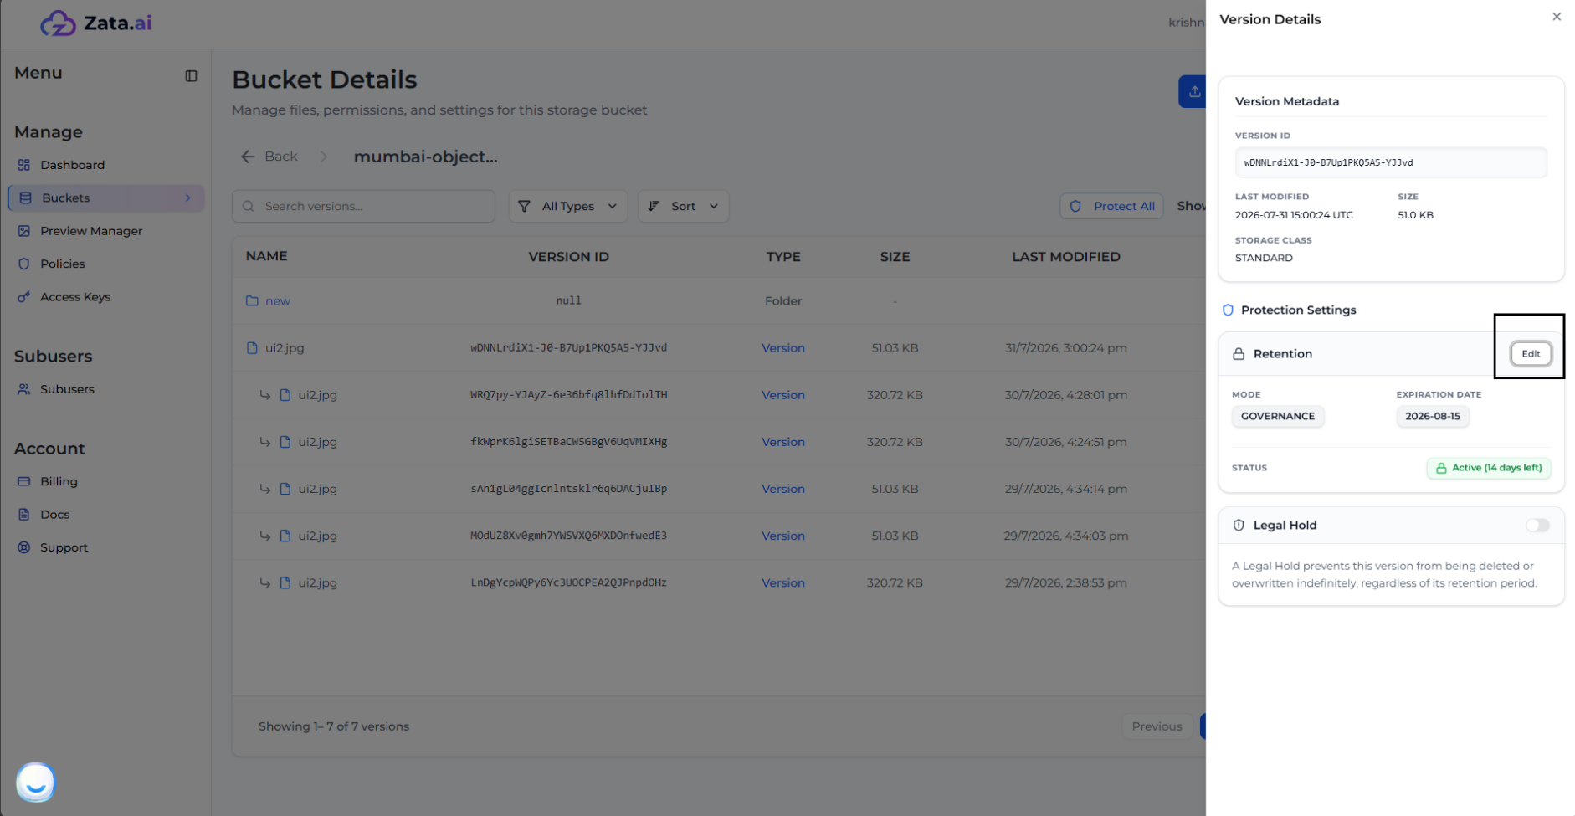This screenshot has height=816, width=1575.
Task: Open Docs in the sidebar
Action: [54, 515]
